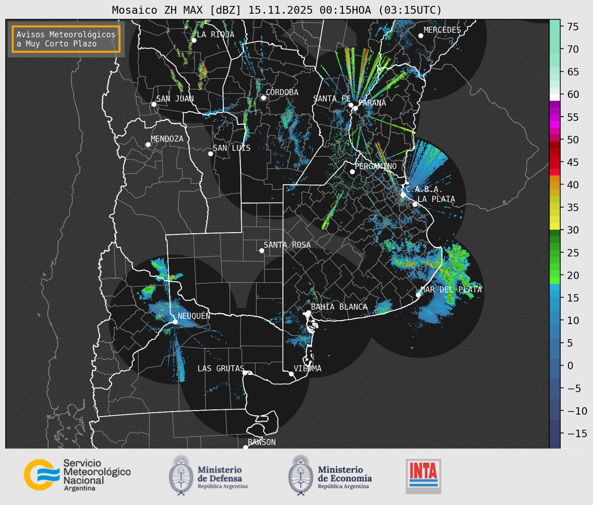Click the Ministerio de Defensa crest
This screenshot has height=505, width=593.
(181, 475)
